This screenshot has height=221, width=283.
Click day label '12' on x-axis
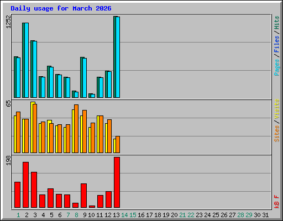coord(108,215)
